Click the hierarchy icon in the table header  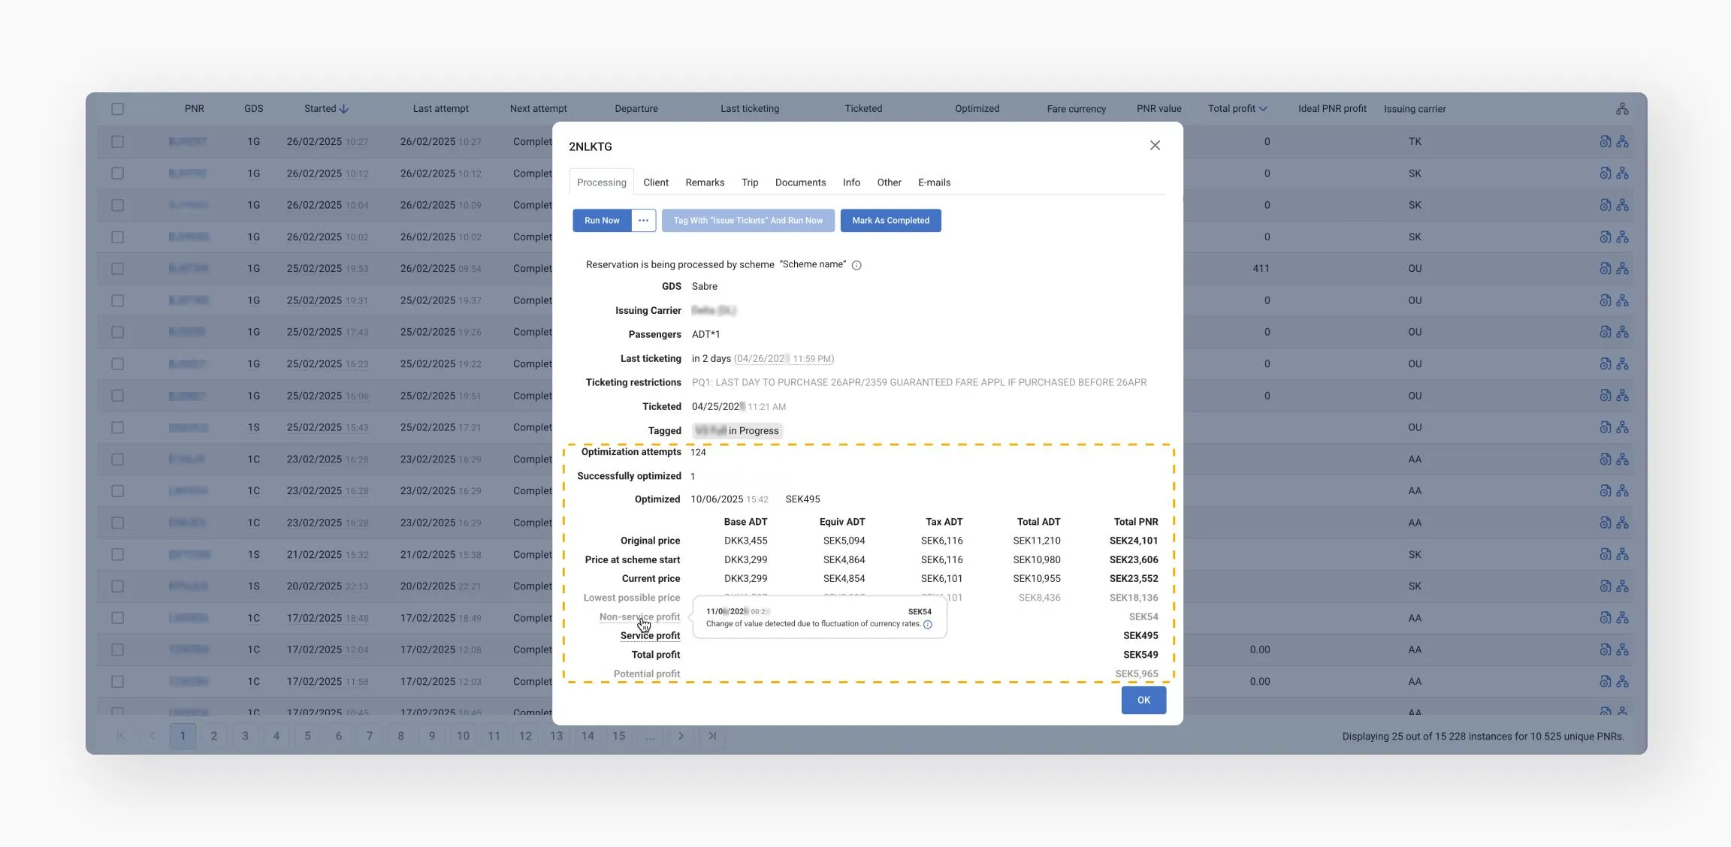pos(1622,109)
